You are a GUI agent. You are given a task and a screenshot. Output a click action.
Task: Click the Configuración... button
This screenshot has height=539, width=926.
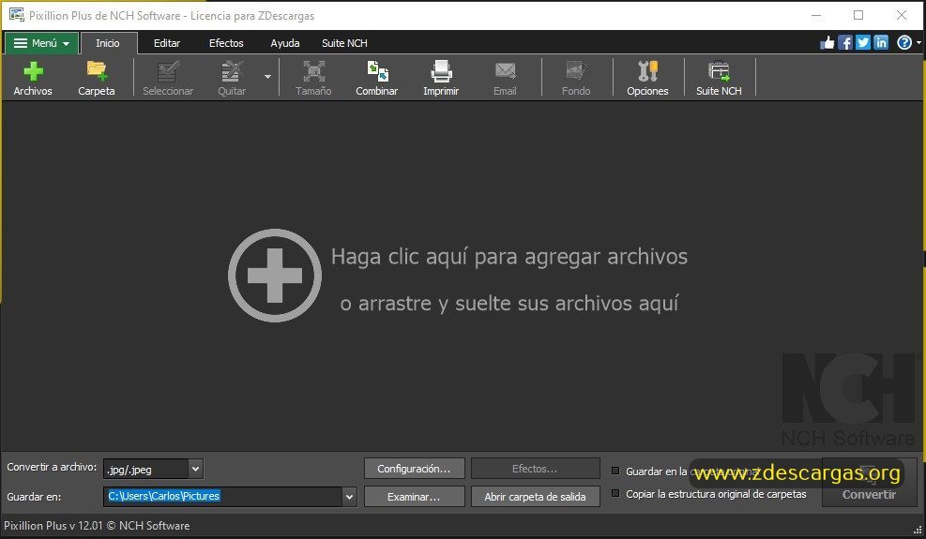[414, 469]
